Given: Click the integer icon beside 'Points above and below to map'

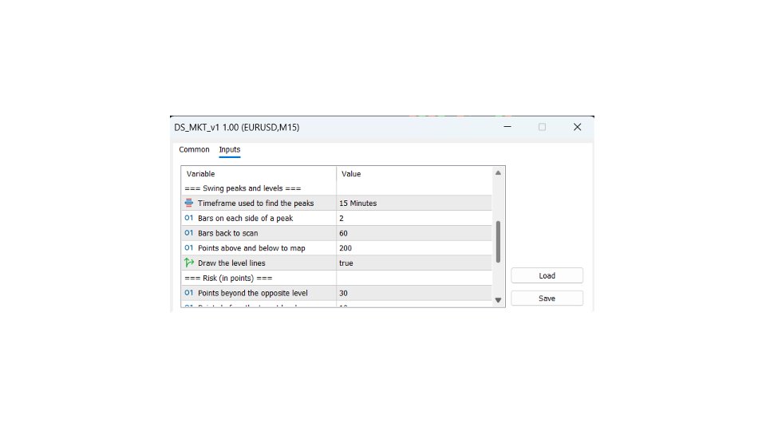Looking at the screenshot, I should 189,247.
